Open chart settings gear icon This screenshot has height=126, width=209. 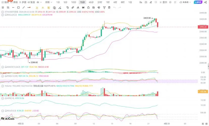click(170, 2)
